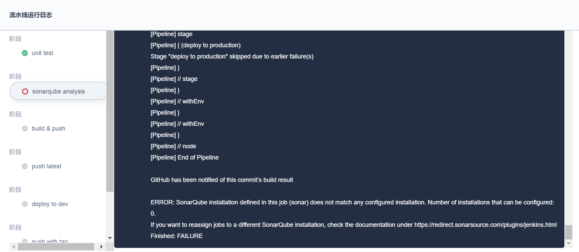Open the build & push stage
This screenshot has width=579, height=252.
point(49,129)
